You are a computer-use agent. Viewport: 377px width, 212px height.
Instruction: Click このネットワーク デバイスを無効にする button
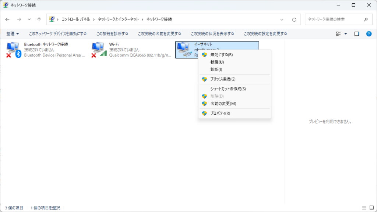pyautogui.click(x=58, y=34)
